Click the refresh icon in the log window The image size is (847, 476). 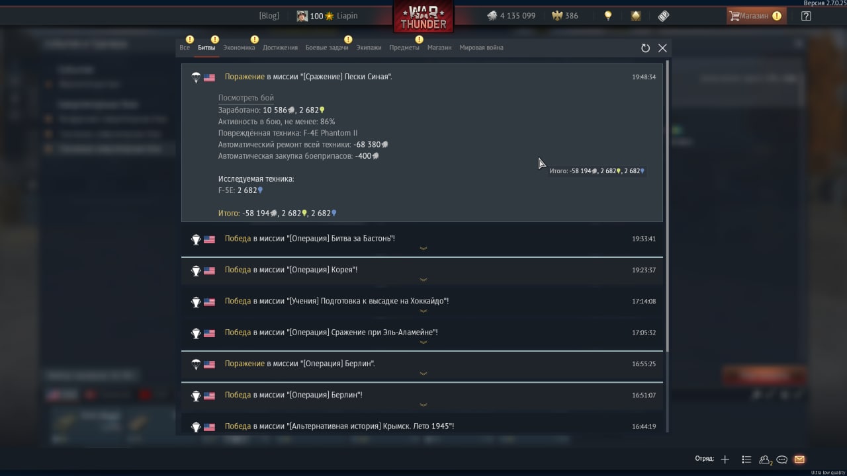646,48
